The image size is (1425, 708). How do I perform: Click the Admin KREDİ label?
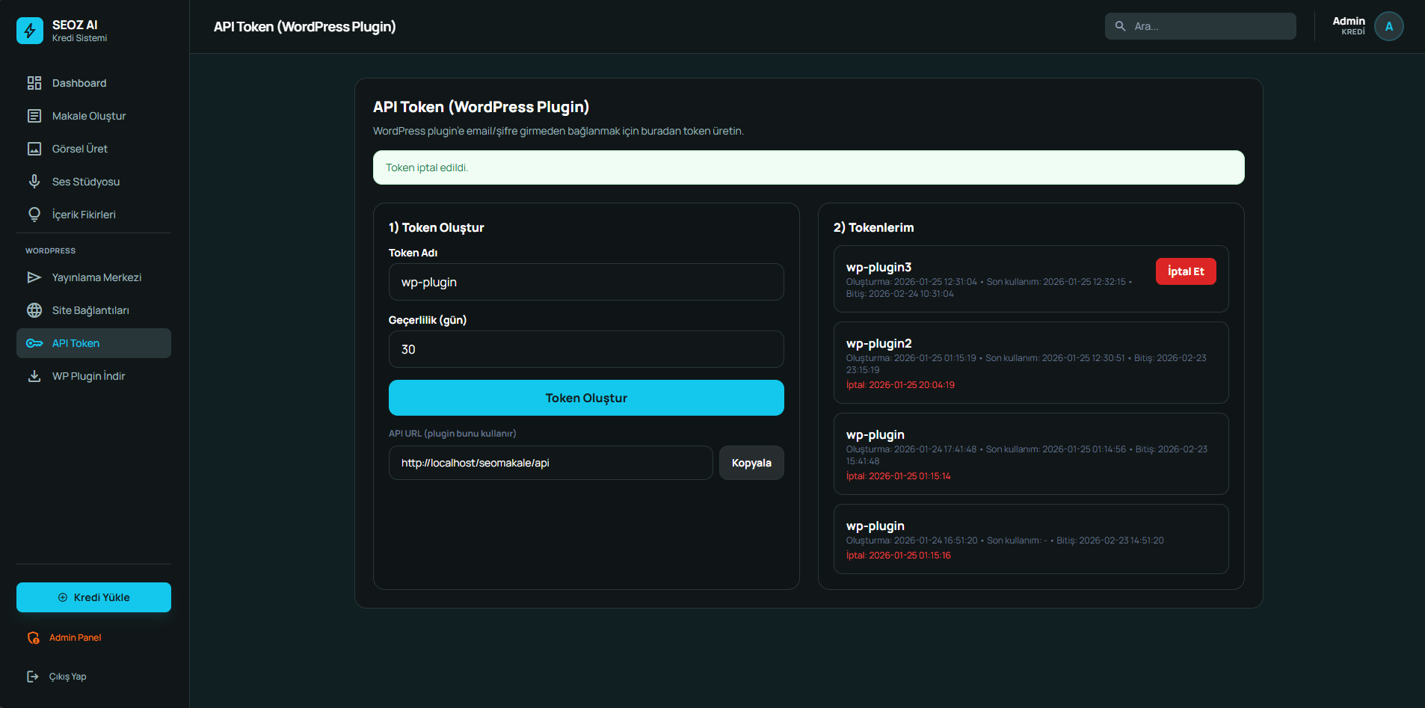[x=1348, y=26]
